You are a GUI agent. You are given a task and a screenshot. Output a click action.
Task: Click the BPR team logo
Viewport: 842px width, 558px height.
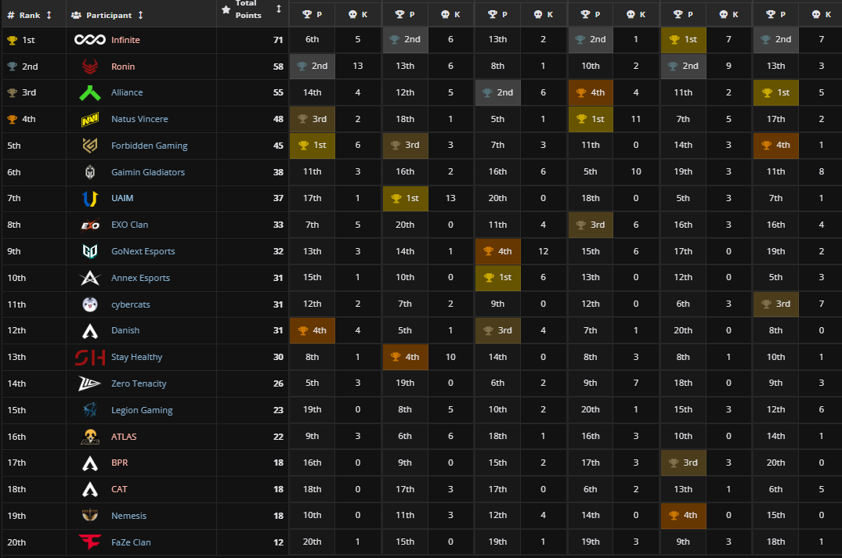(x=89, y=463)
